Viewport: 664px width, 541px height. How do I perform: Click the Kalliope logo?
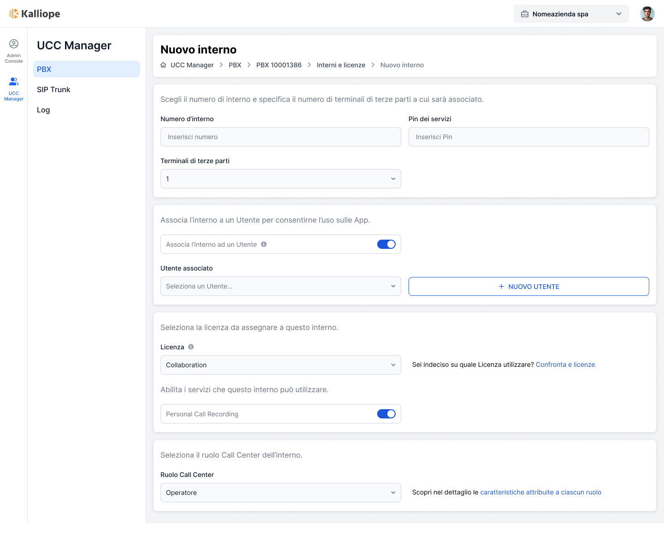click(35, 14)
